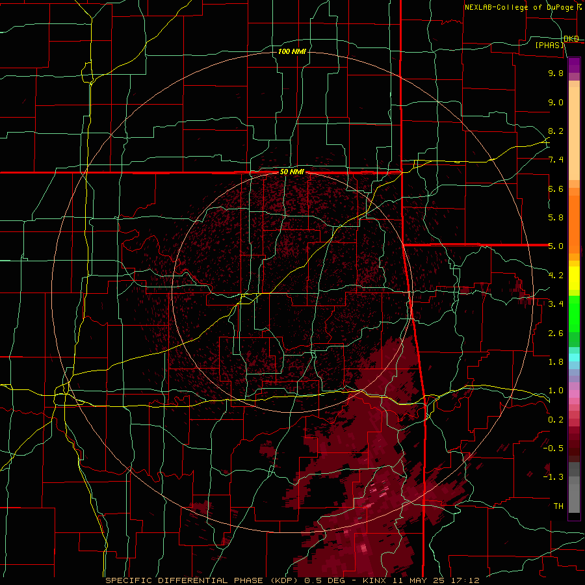Click the 5.8 value on the color scale
The width and height of the screenshot is (585, 585).
coord(556,218)
